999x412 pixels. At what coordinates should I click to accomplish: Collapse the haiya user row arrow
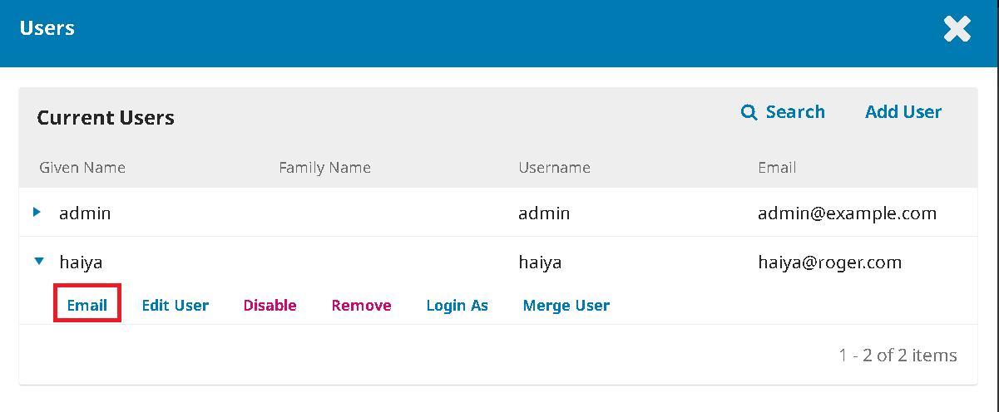38,262
